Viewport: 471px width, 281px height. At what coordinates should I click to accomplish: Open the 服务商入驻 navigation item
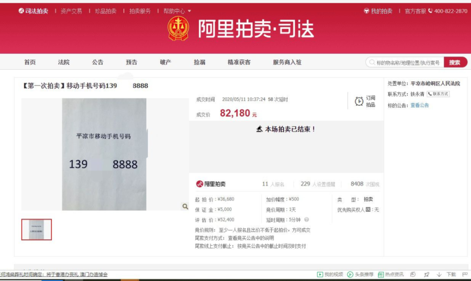[287, 62]
